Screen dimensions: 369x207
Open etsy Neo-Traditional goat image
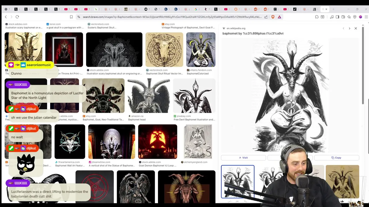103,95
